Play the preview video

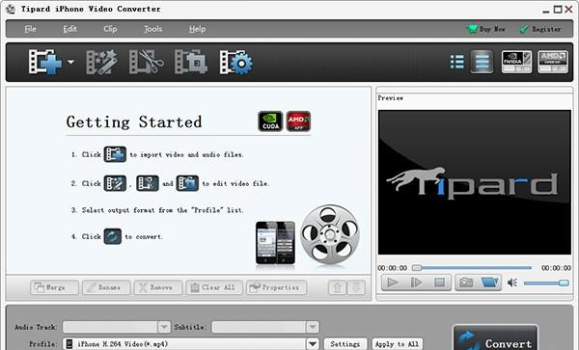click(393, 283)
